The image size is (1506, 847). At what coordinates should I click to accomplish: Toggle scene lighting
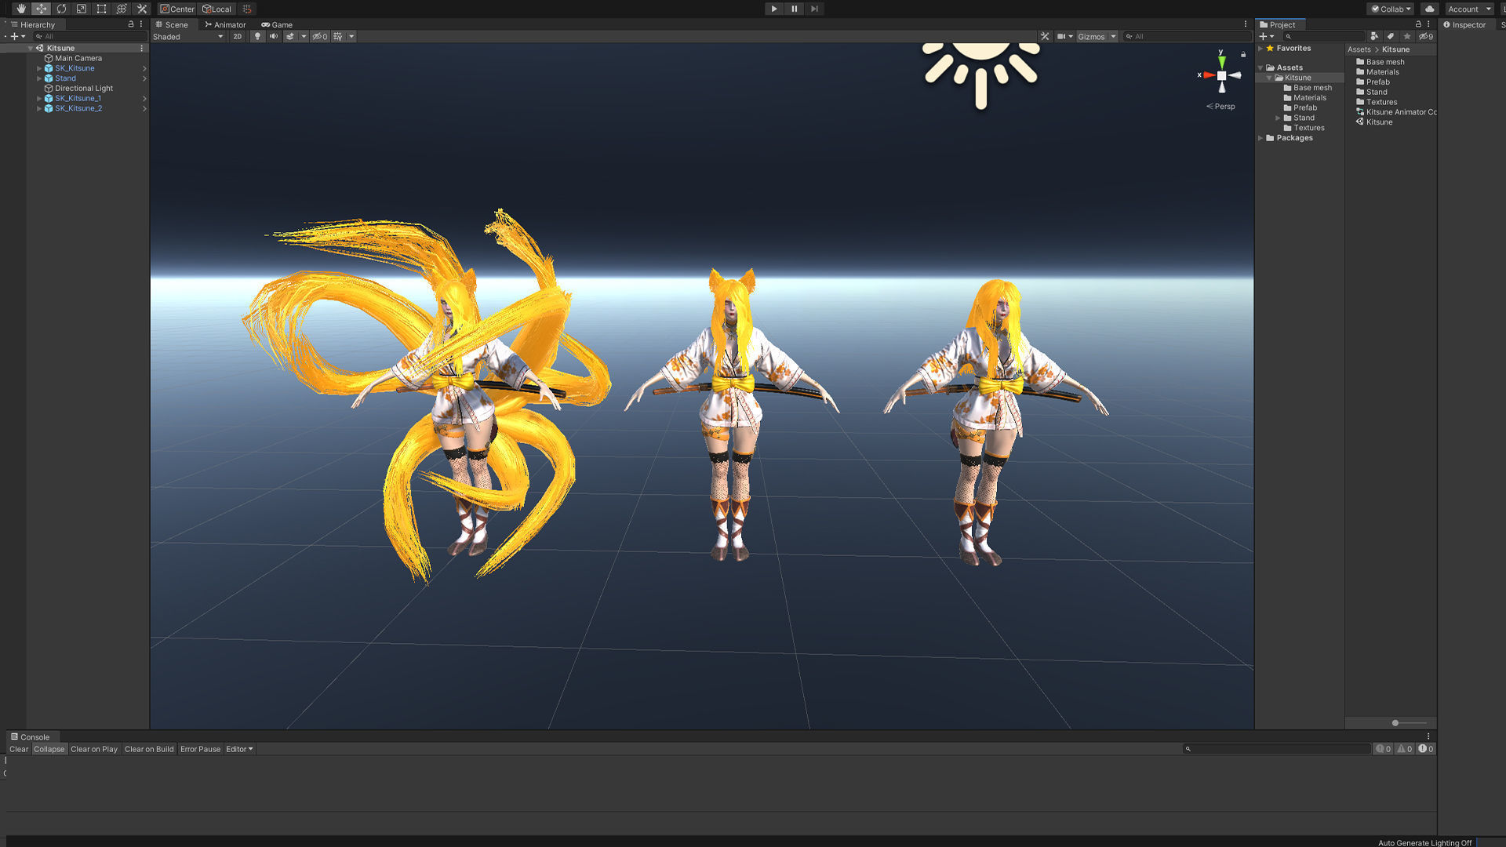257,36
